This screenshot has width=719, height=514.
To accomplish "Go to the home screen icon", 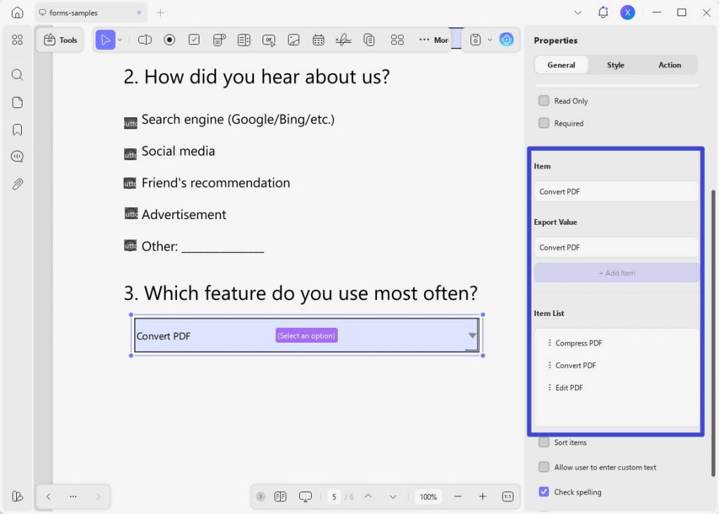I will click(18, 13).
